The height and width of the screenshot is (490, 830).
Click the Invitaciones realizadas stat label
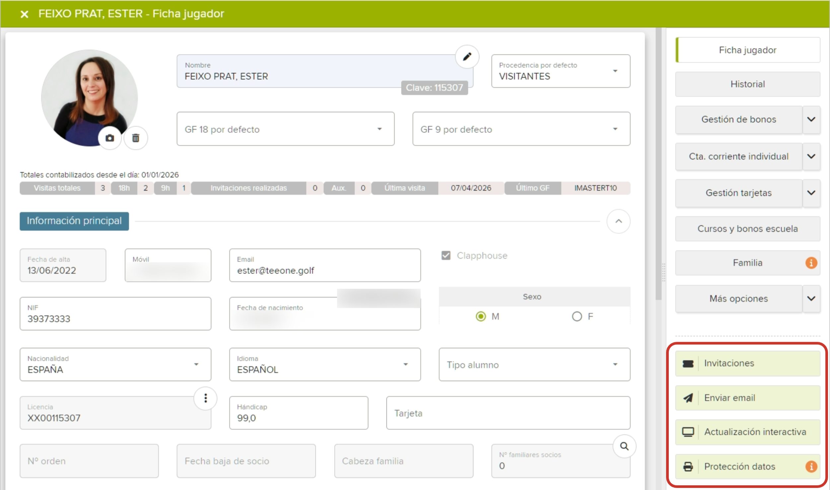click(x=248, y=188)
